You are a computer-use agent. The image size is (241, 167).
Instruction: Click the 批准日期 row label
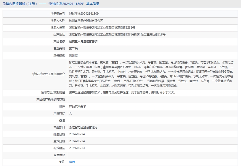(x=59, y=134)
